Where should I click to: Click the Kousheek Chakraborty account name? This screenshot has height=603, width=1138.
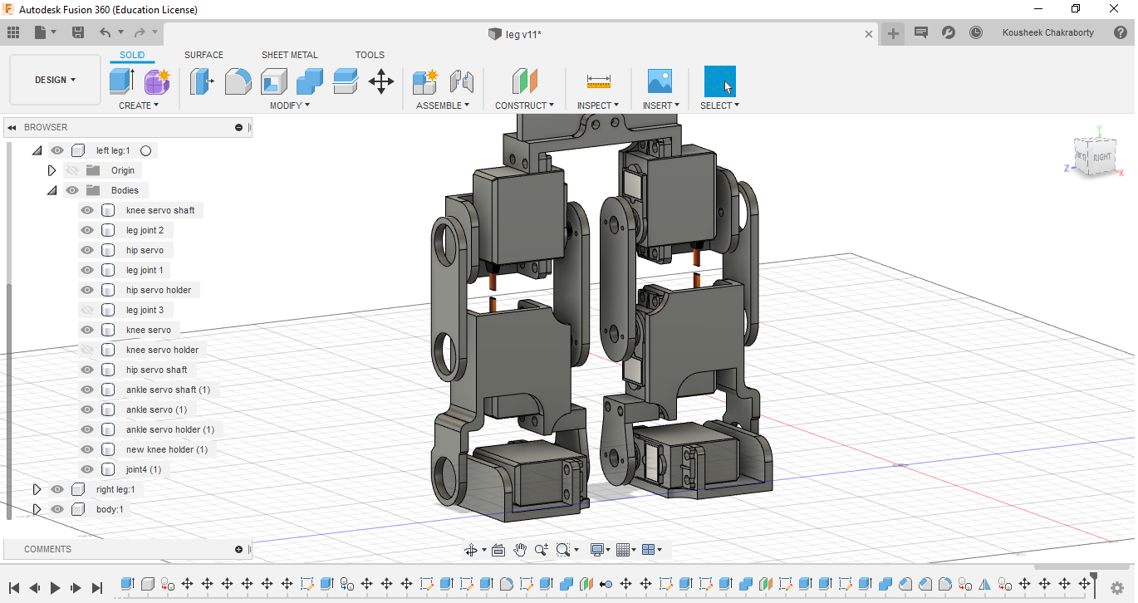coord(1047,33)
